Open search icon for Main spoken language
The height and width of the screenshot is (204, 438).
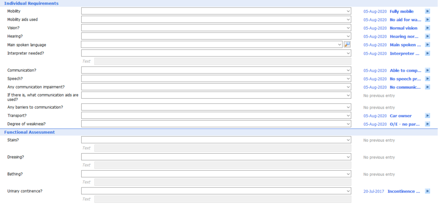[x=347, y=44]
